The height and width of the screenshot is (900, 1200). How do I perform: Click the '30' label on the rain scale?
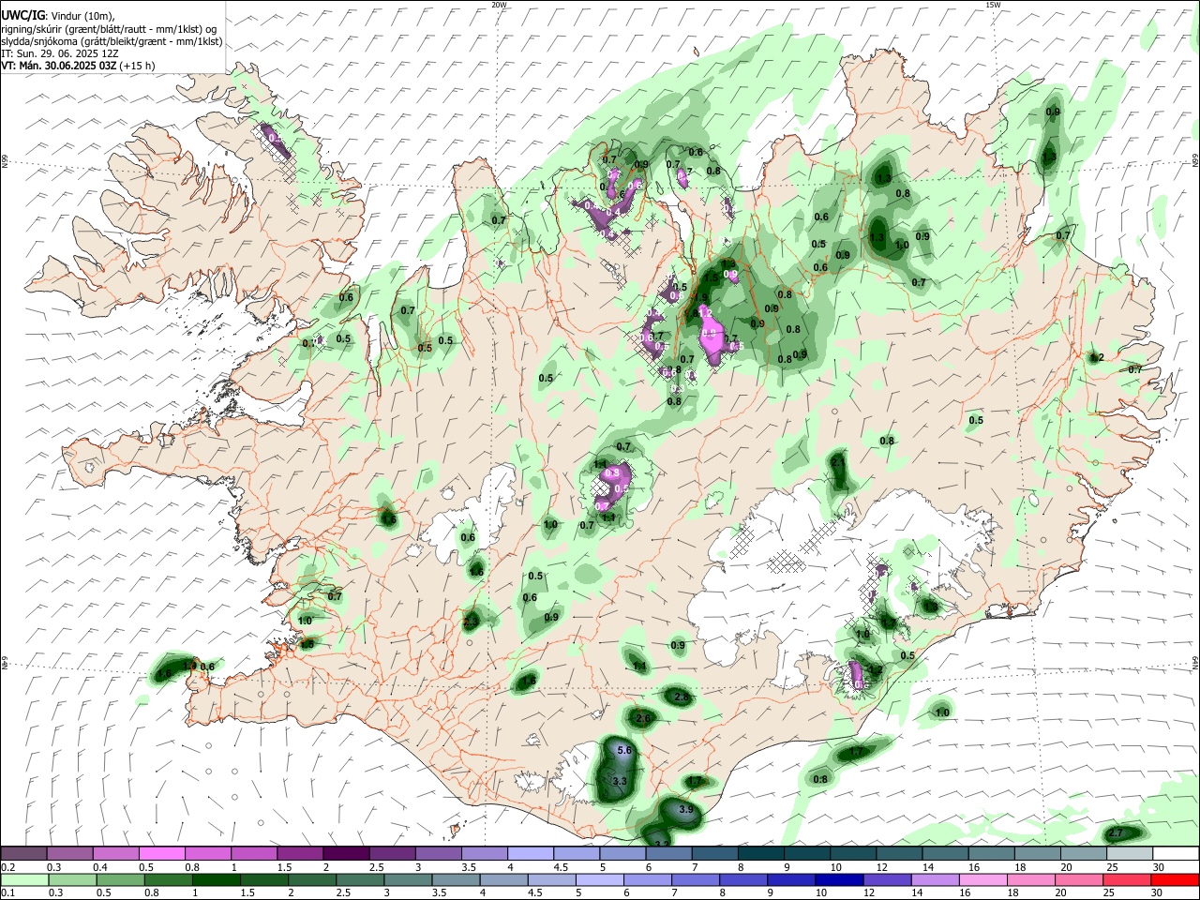click(1159, 892)
